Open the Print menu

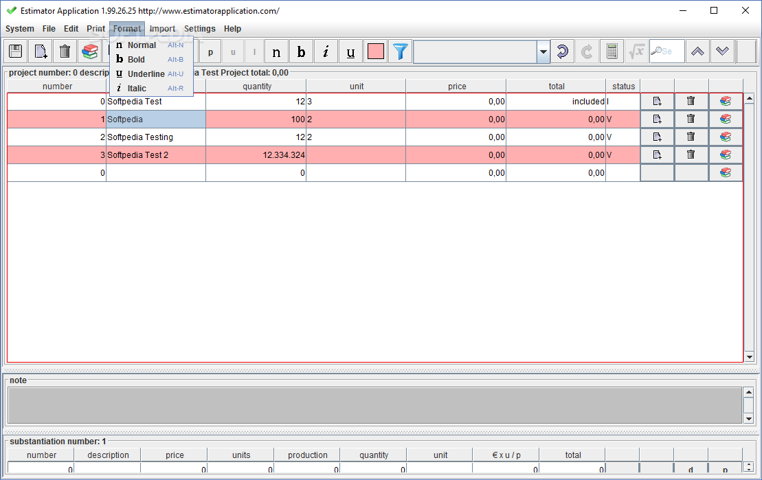[x=96, y=29]
